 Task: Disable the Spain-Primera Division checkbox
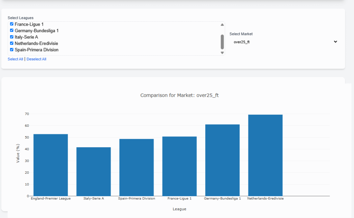pyautogui.click(x=12, y=49)
